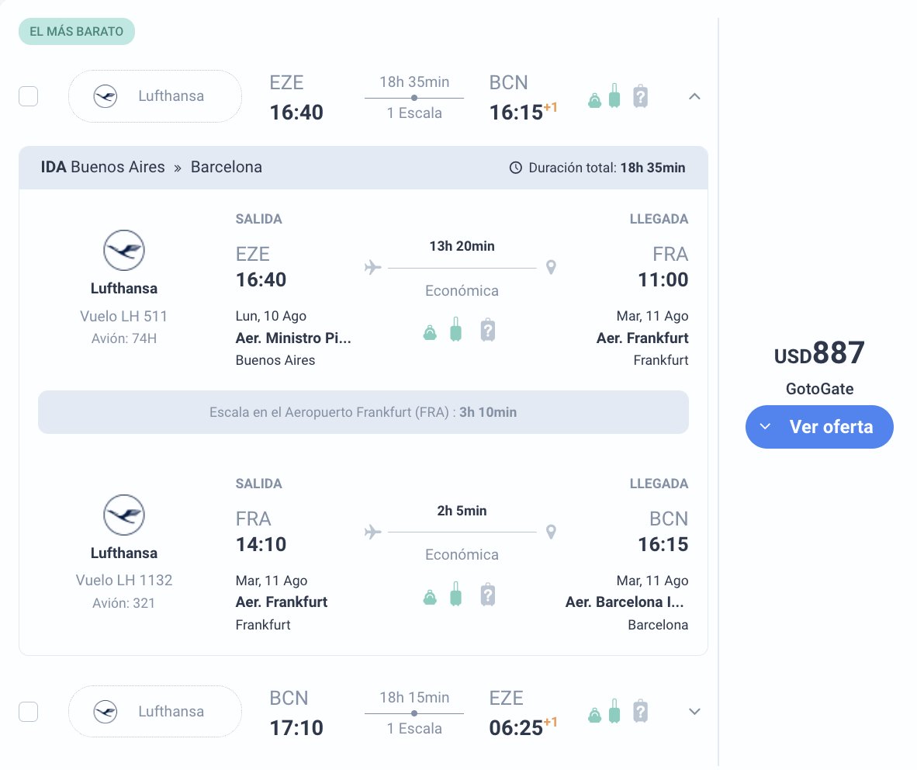The height and width of the screenshot is (770, 917).
Task: Open the Ver oferta dropdown arrow
Action: point(765,427)
